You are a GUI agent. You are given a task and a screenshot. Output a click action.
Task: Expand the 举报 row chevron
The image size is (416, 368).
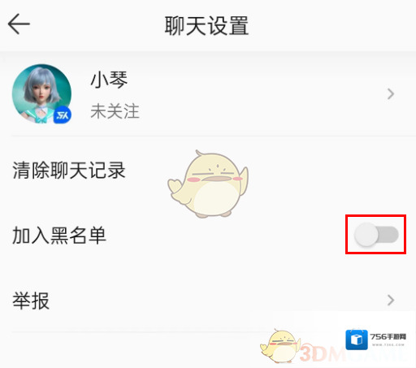(x=390, y=300)
